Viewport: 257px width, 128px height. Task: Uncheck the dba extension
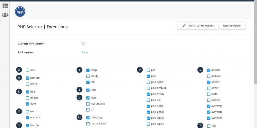pyautogui.click(x=28, y=92)
